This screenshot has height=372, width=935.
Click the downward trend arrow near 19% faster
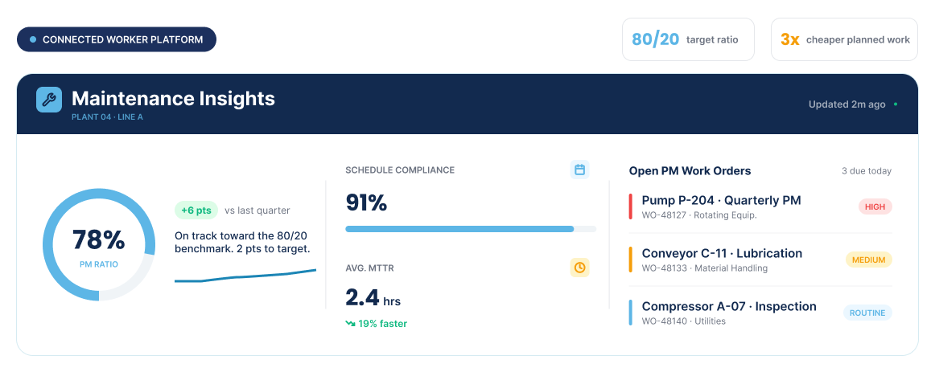[x=350, y=324]
